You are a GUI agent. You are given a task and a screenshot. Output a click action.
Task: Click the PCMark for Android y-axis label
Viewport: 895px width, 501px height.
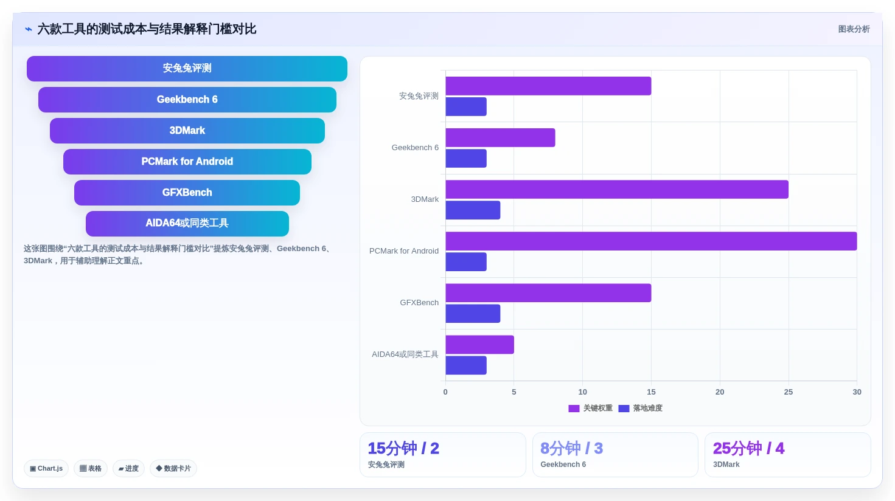tap(404, 251)
